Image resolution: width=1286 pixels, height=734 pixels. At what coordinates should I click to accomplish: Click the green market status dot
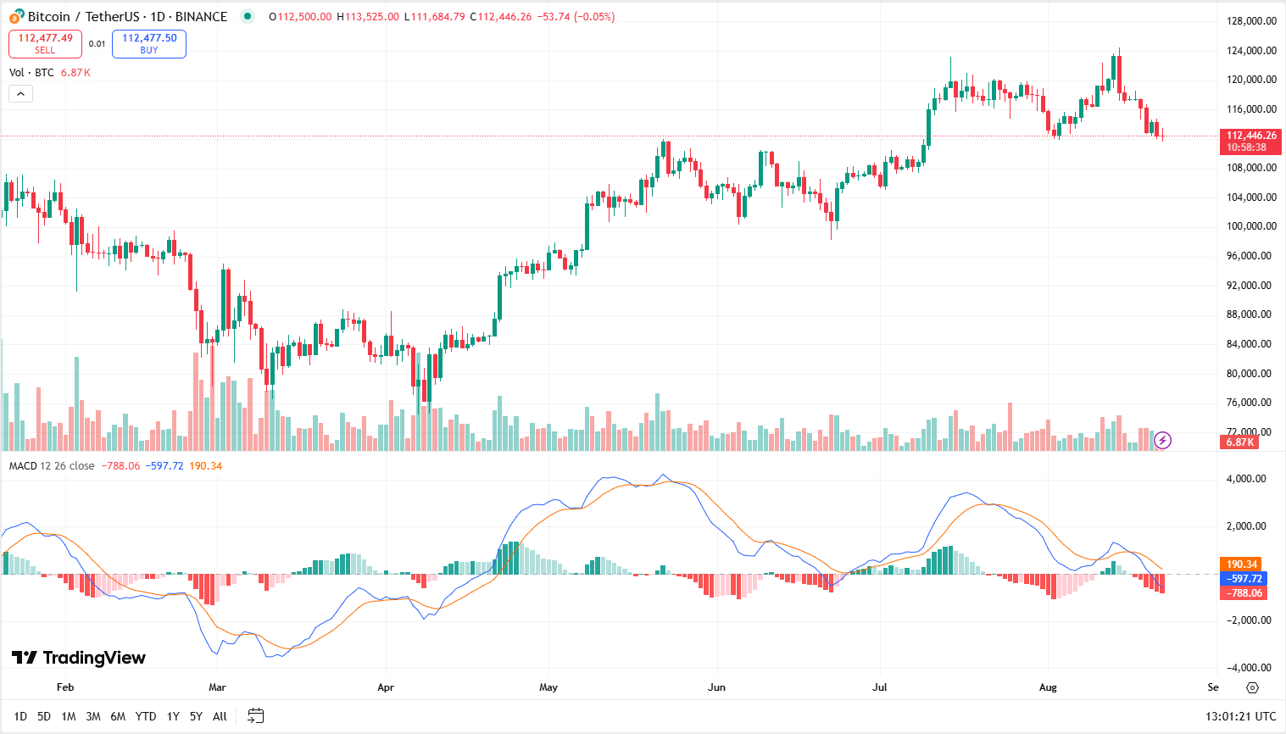[247, 16]
